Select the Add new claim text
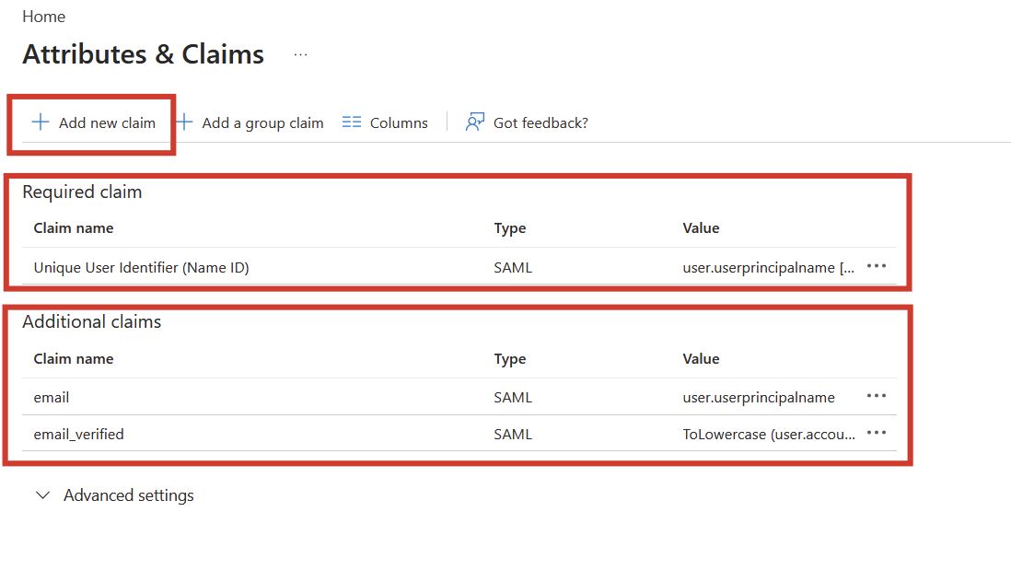This screenshot has height=570, width=1011. point(107,122)
